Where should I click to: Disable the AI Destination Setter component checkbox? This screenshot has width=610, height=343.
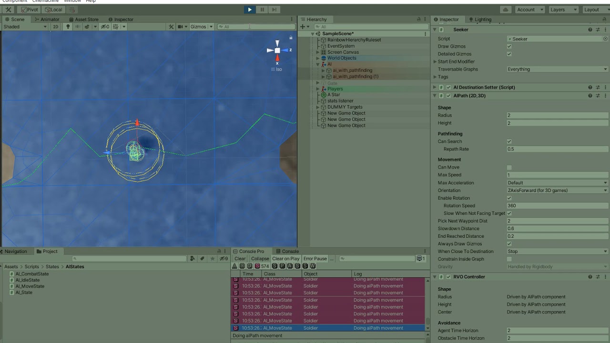(448, 88)
